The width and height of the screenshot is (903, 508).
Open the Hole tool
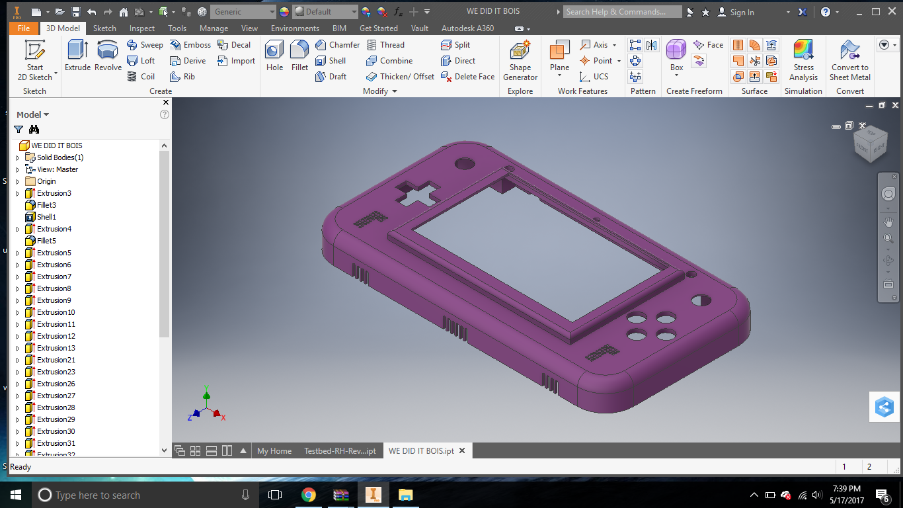(274, 56)
